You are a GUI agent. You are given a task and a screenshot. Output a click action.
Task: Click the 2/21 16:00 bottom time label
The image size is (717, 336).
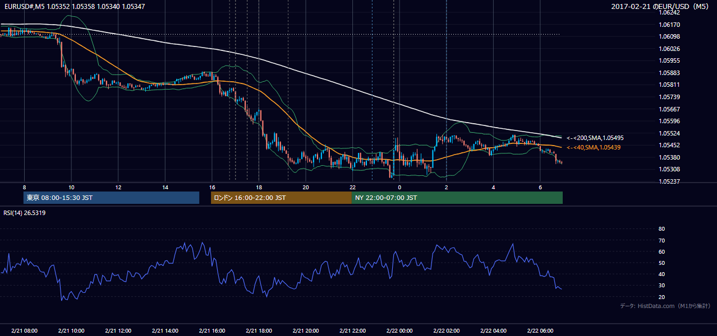(x=212, y=331)
